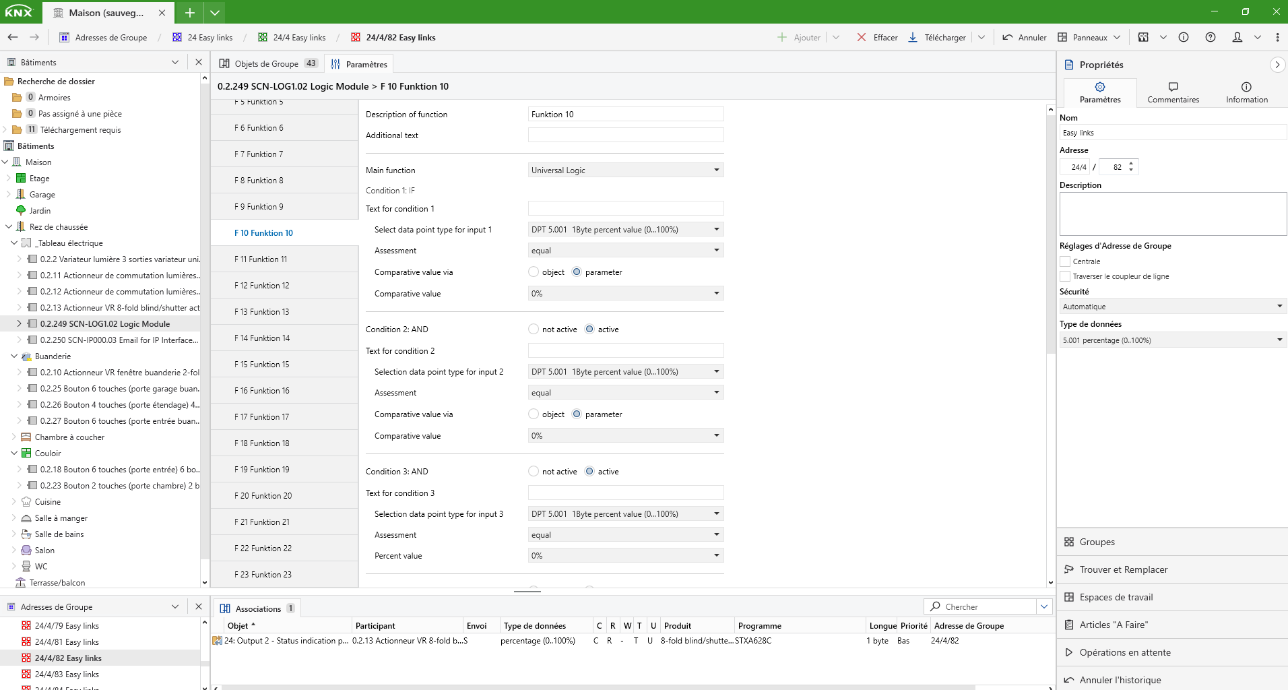Go forward with the right arrow
1288x690 pixels.
34,37
